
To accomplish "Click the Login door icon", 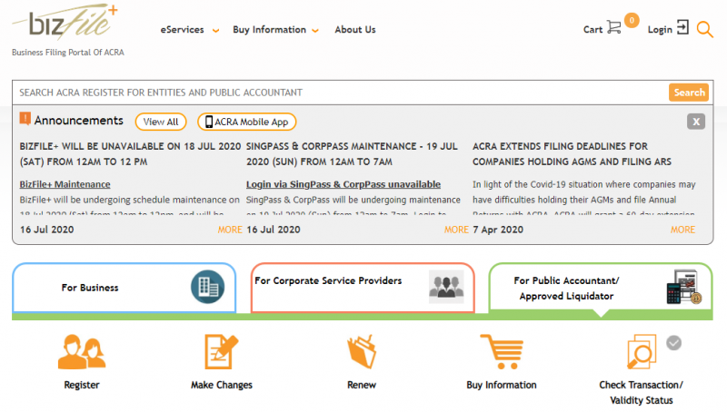I will [682, 27].
